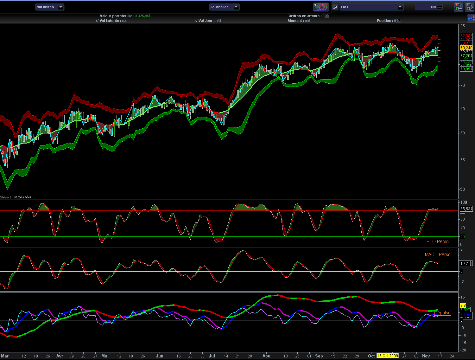Open order settings wrench icon
This screenshot has width=475, height=360.
pyautogui.click(x=335, y=7)
